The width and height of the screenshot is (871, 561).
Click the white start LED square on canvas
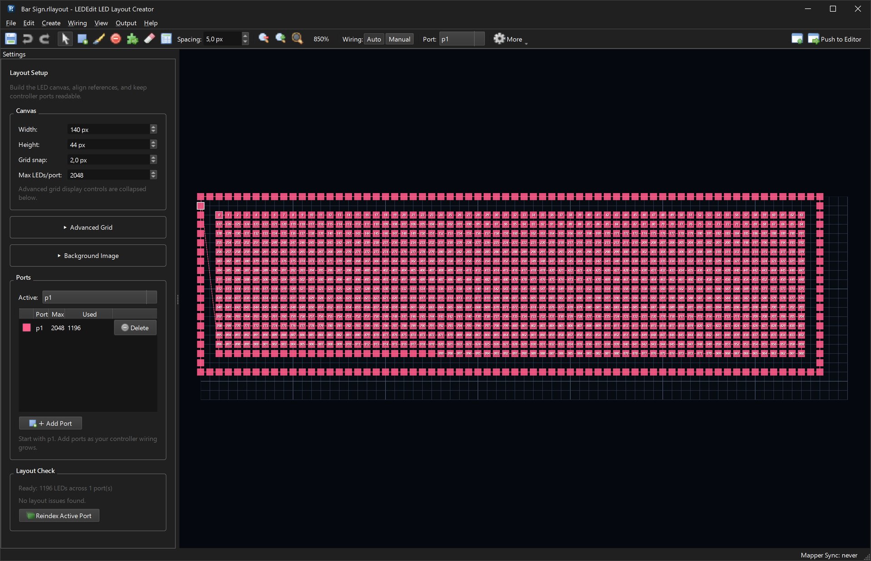tap(201, 206)
